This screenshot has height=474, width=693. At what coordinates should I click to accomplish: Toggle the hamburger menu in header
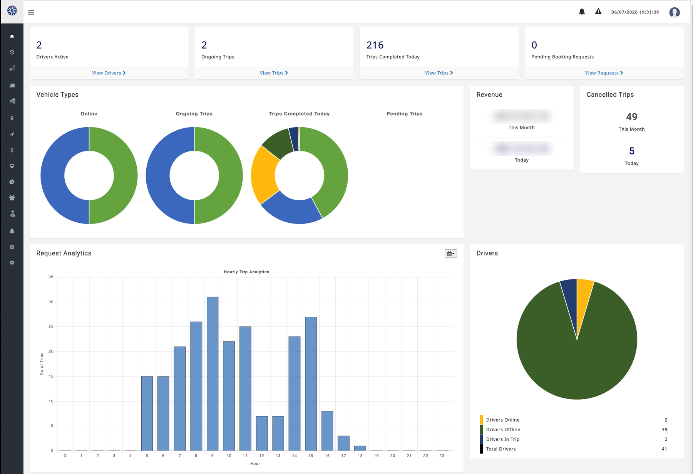[x=31, y=12]
